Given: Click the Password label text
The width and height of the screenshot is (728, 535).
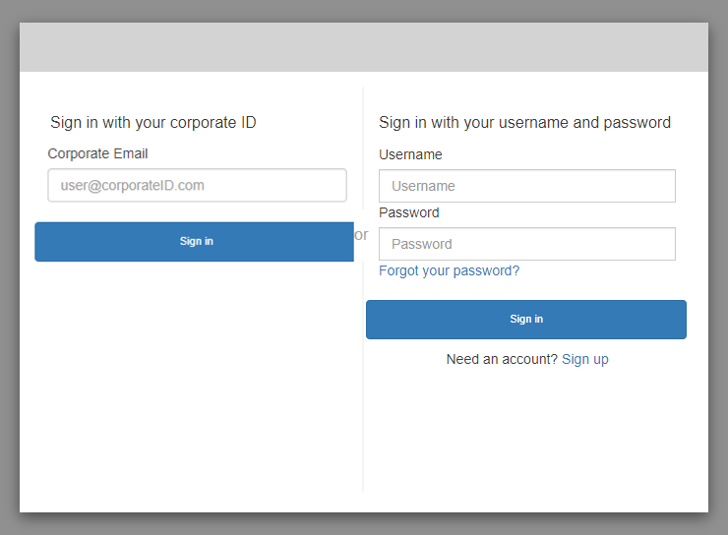Looking at the screenshot, I should point(408,212).
